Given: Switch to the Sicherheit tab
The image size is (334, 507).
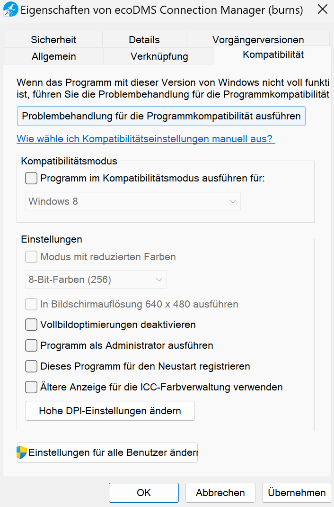Looking at the screenshot, I should (x=53, y=40).
